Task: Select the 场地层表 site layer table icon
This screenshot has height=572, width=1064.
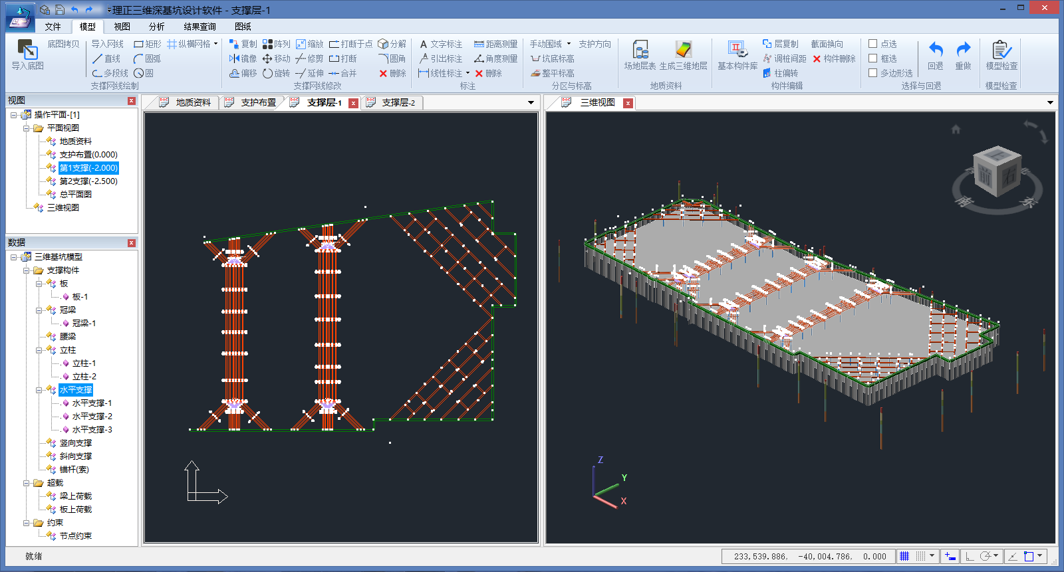Action: 640,50
